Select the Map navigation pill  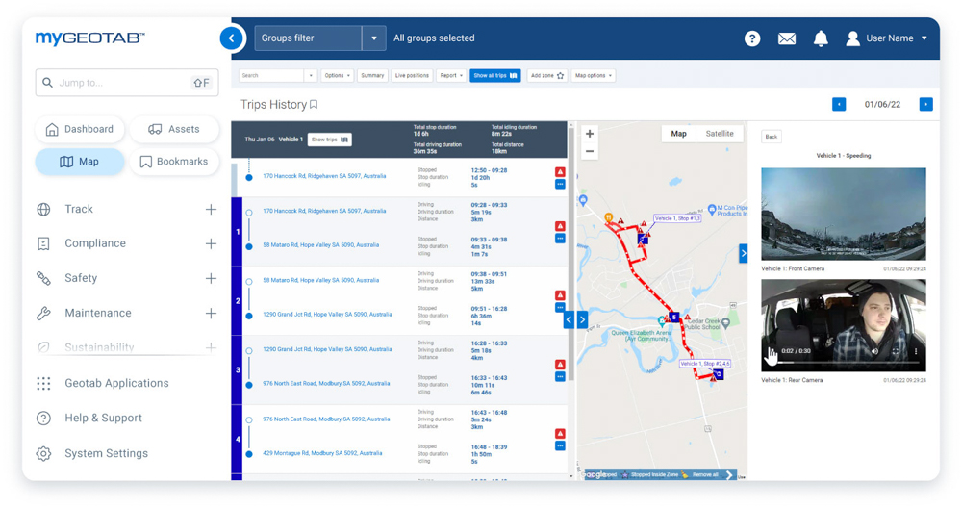coord(80,162)
